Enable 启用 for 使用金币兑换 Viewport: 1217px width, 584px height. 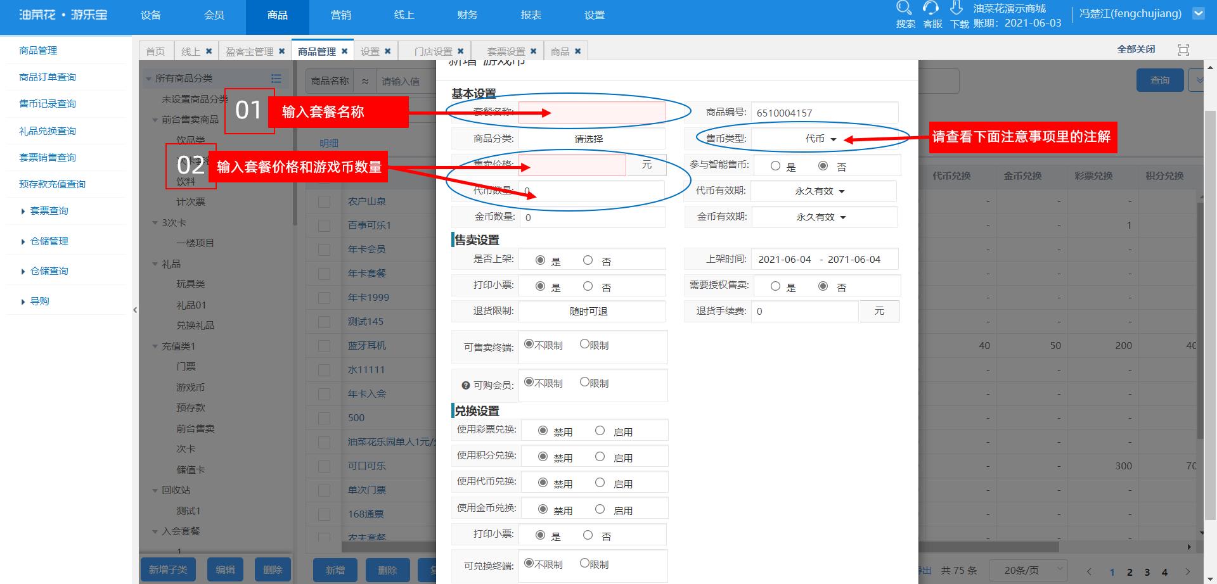coord(600,509)
